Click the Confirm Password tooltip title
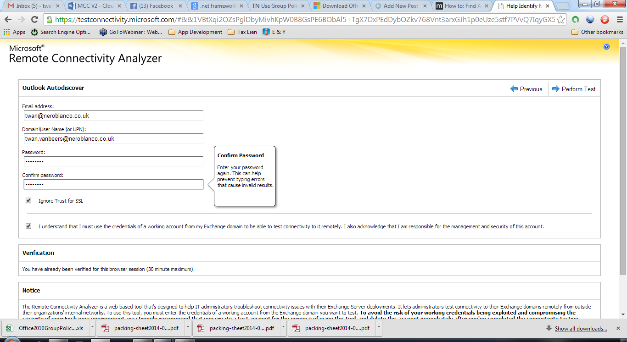Image resolution: width=627 pixels, height=342 pixels. click(x=241, y=155)
